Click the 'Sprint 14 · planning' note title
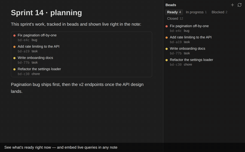 point(46,13)
